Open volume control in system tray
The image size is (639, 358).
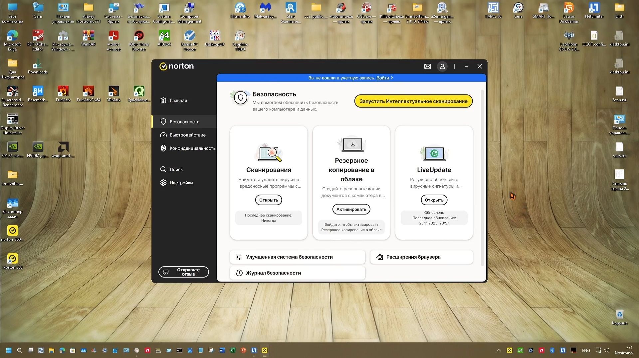click(x=607, y=350)
